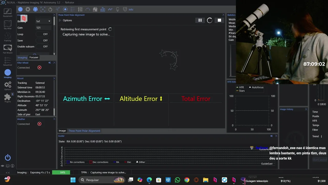The width and height of the screenshot is (328, 185).
Task: Toggle the Filter Wheel panel toolbar icon
Action: point(35,9)
